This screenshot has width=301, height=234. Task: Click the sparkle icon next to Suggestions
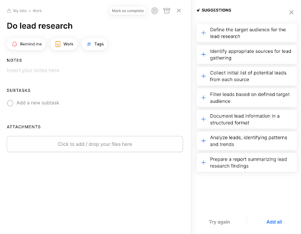(x=198, y=11)
